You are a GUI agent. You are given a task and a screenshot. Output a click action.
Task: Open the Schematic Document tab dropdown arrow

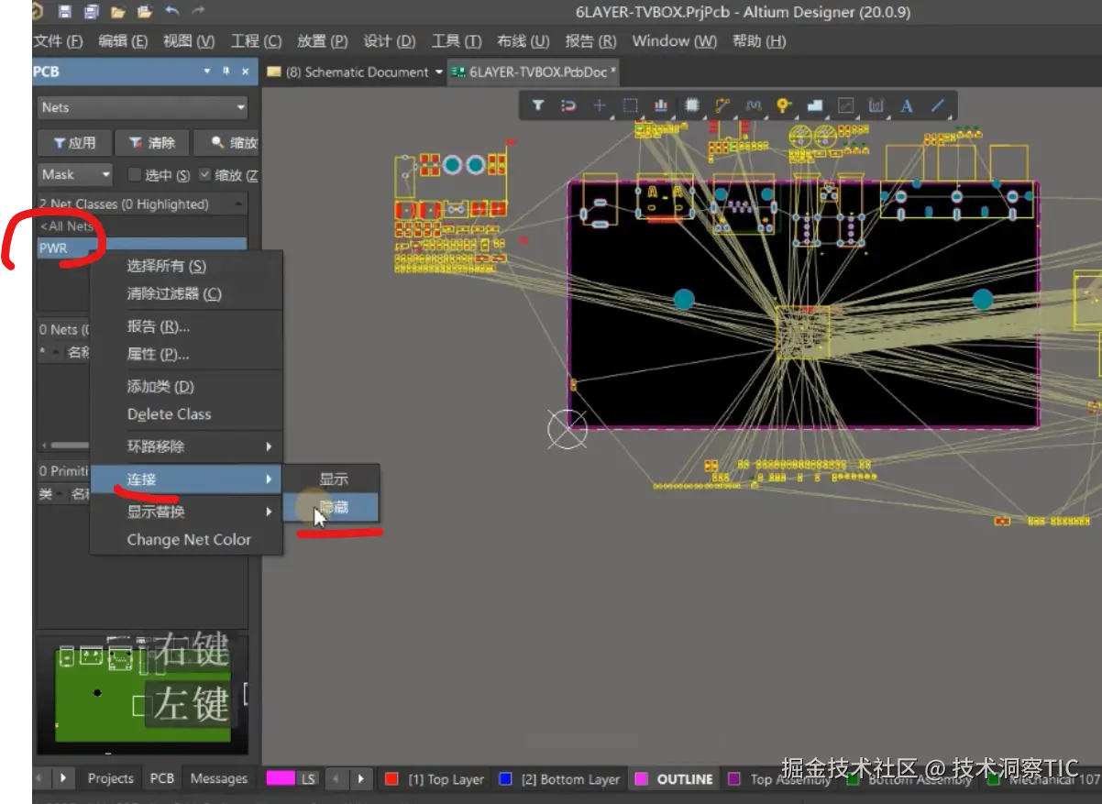click(x=439, y=72)
